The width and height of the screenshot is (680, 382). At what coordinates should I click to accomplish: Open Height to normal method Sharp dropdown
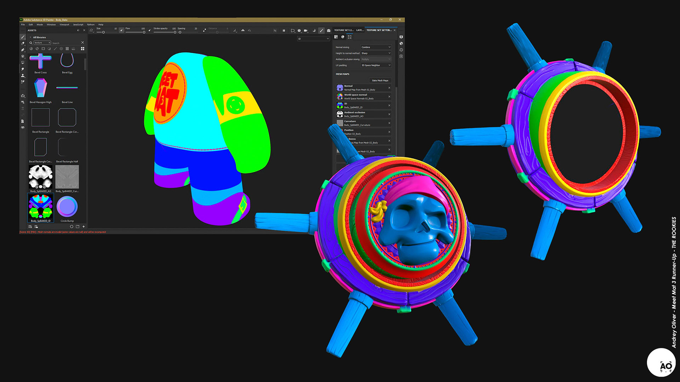[376, 53]
